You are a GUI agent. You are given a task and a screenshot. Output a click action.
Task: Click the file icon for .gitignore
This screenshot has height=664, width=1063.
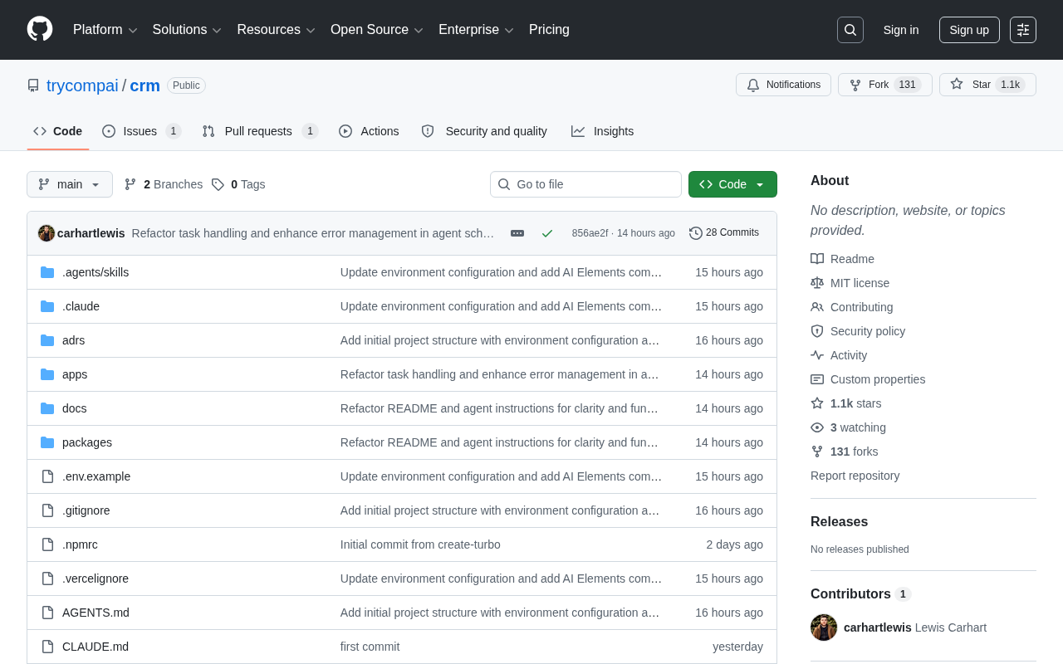coord(47,510)
